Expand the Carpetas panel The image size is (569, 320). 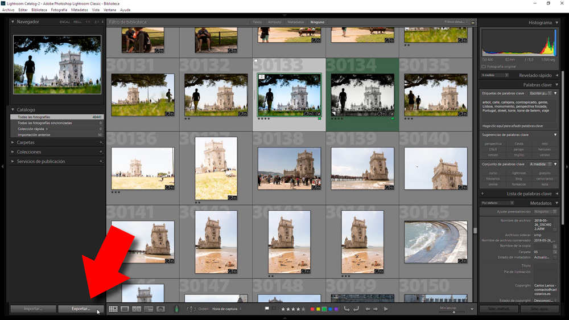[x=13, y=142]
